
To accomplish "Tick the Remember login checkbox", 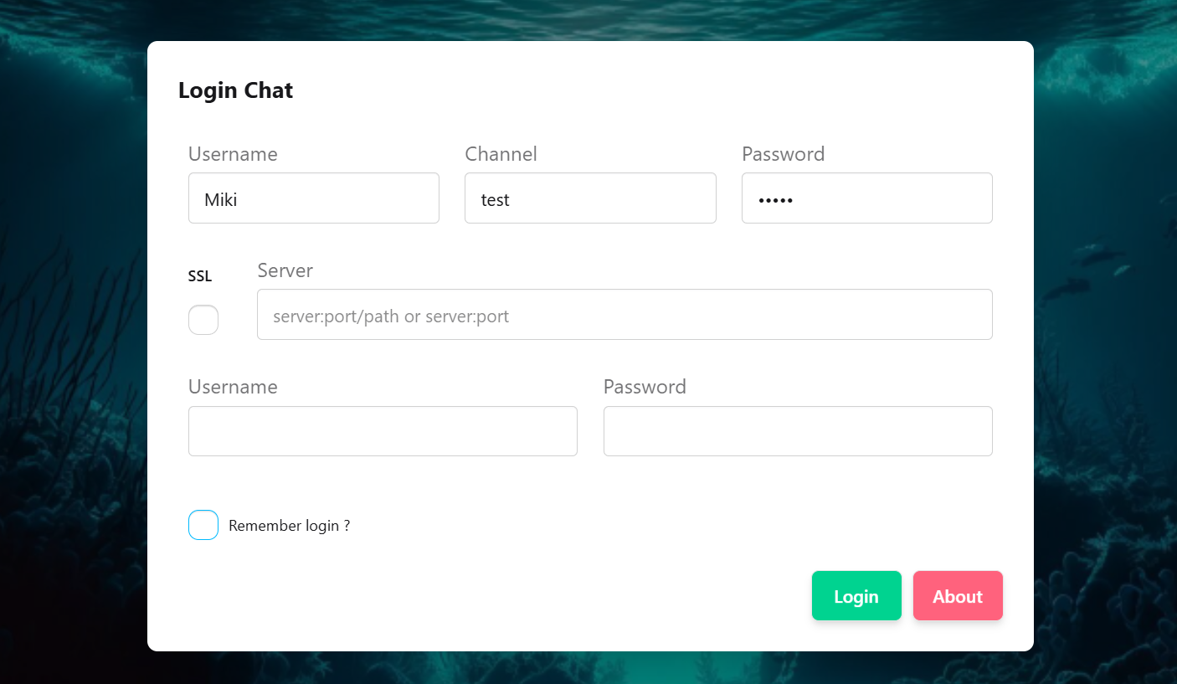I will coord(203,525).
